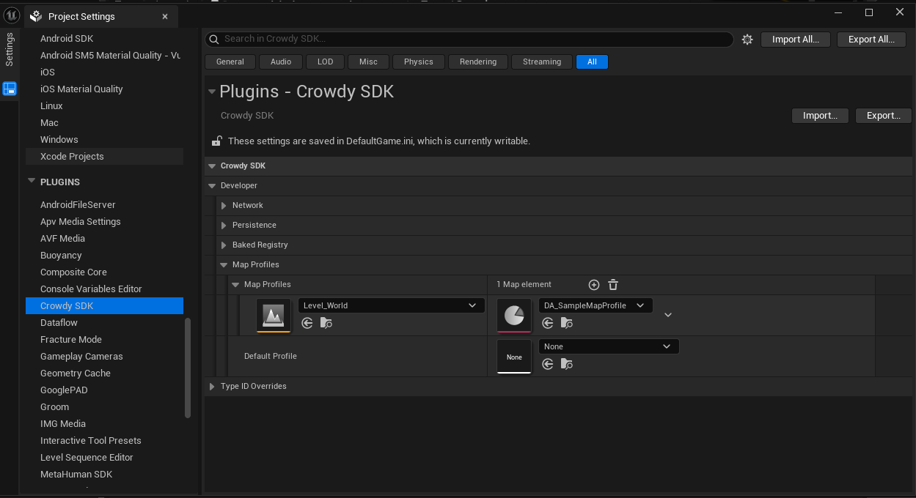Screen dimensions: 916x498
Task: Use selected asset arrow under Level_World
Action: pyautogui.click(x=307, y=323)
